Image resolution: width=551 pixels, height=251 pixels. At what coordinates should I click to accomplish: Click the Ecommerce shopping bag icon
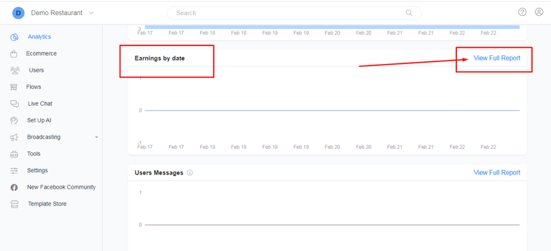coord(14,54)
